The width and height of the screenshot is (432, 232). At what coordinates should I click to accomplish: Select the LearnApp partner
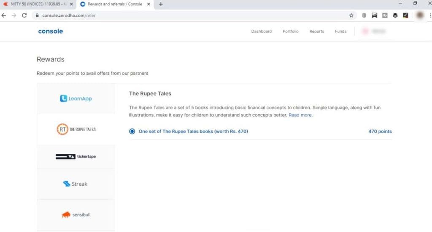76,99
